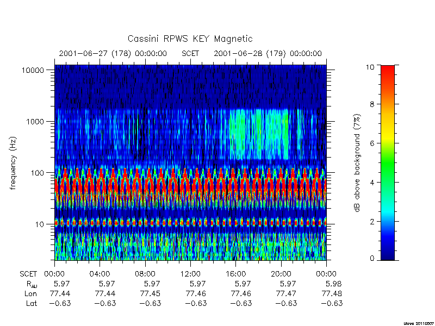
Task: Click the colorbar label "dB above background (7%)"
Action: coord(358,163)
